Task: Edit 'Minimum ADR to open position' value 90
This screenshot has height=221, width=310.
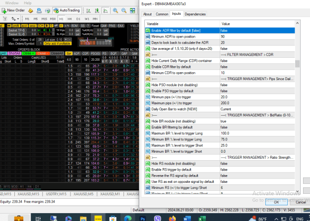Action: click(x=257, y=37)
